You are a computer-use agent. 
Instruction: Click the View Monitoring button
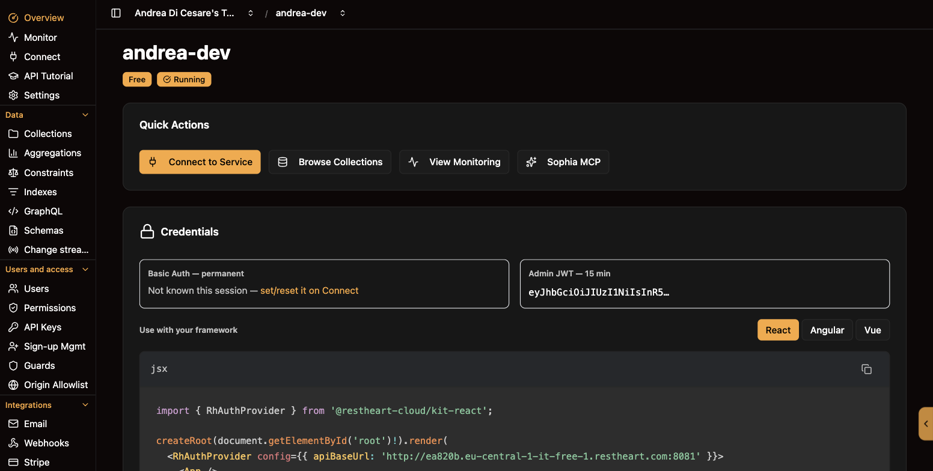pyautogui.click(x=454, y=162)
